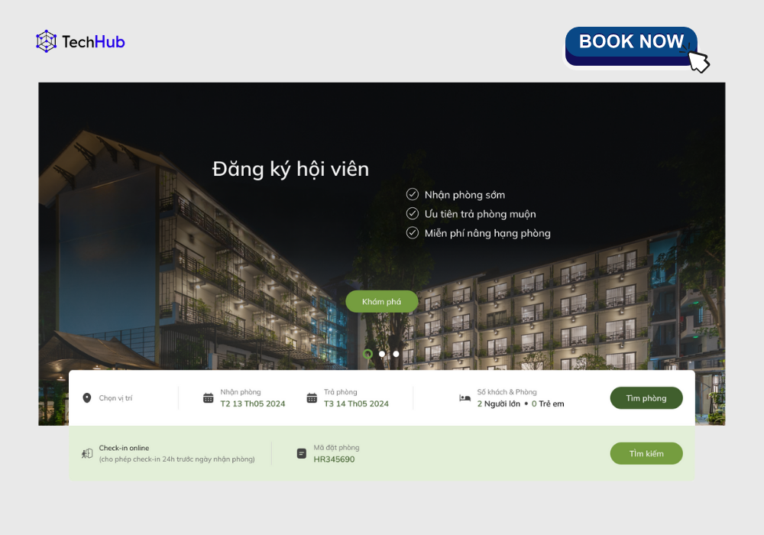
Task: Click the location pin icon
Action: (x=87, y=398)
